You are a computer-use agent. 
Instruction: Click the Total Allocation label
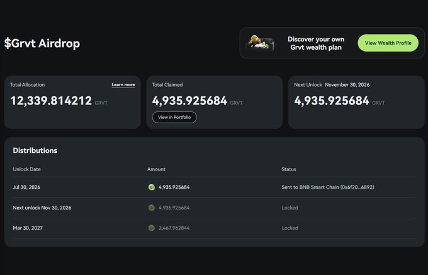[x=27, y=85]
